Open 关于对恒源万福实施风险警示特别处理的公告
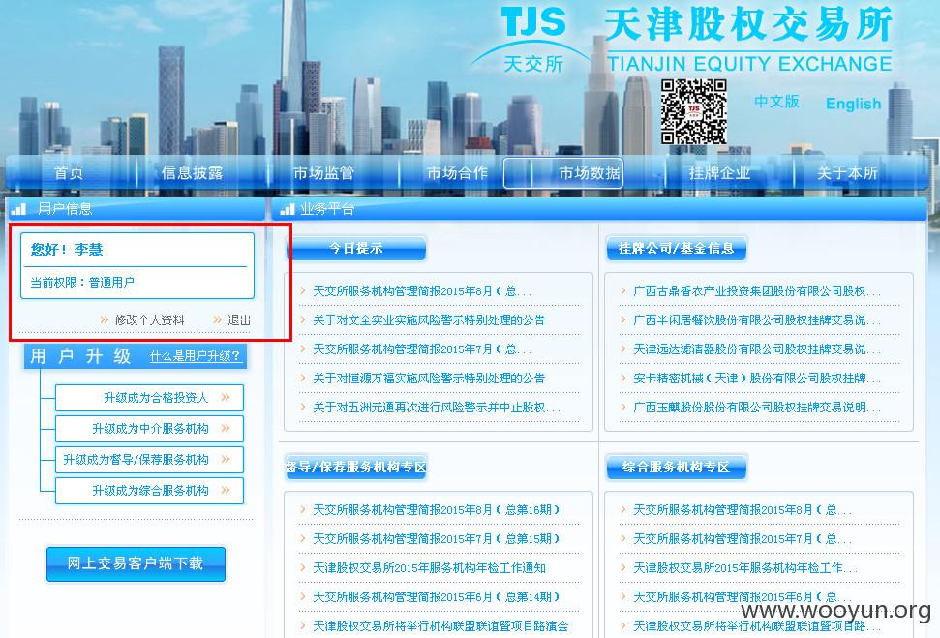The height and width of the screenshot is (638, 940). pyautogui.click(x=429, y=379)
